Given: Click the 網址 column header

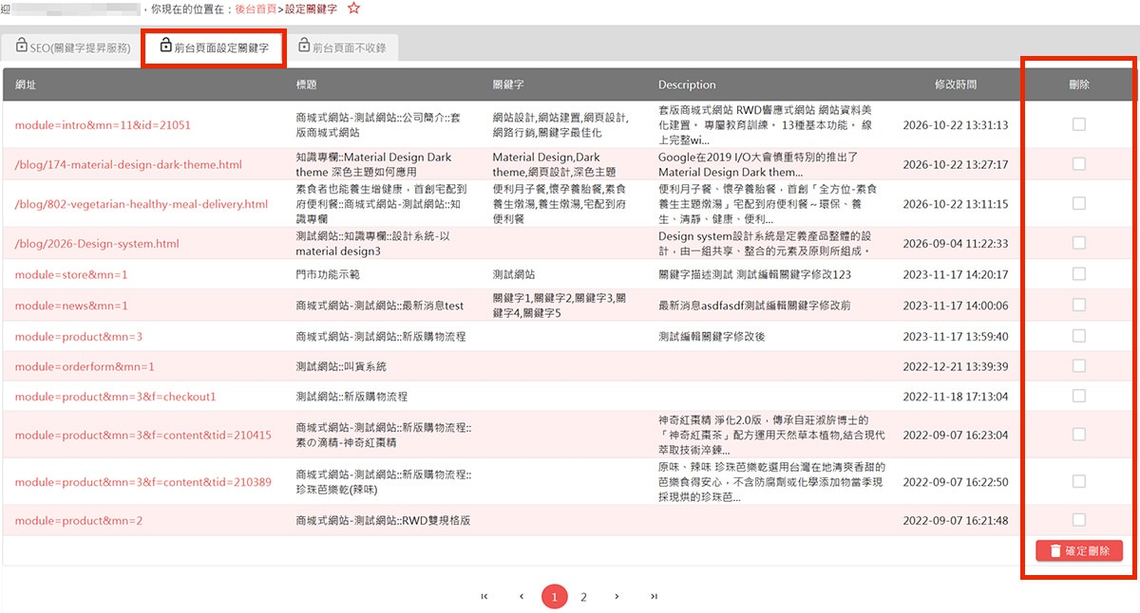Looking at the screenshot, I should [26, 84].
